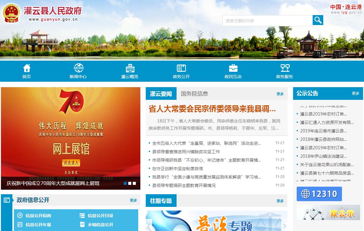This screenshot has width=364, height=231.
Task: Open 政府信息公开 section title
Action: coord(33,200)
